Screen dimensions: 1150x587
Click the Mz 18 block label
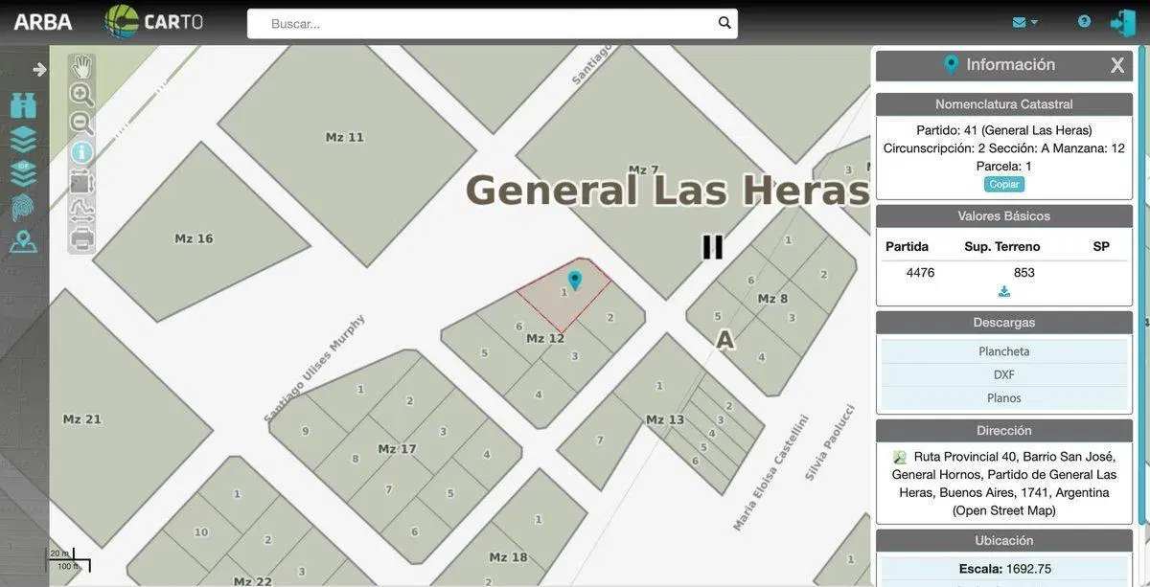click(x=508, y=557)
